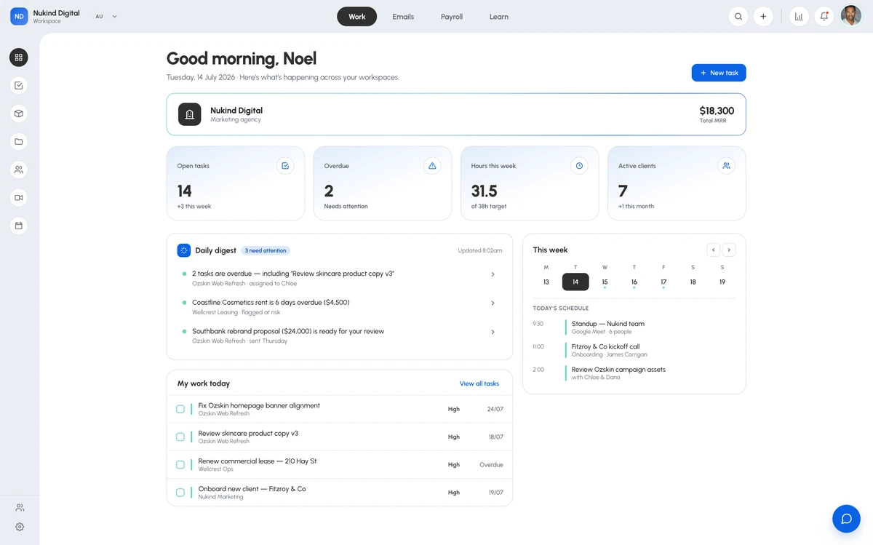Expand the Coastline Cosmetics rent digest chevron
Image resolution: width=873 pixels, height=545 pixels.
coord(493,303)
